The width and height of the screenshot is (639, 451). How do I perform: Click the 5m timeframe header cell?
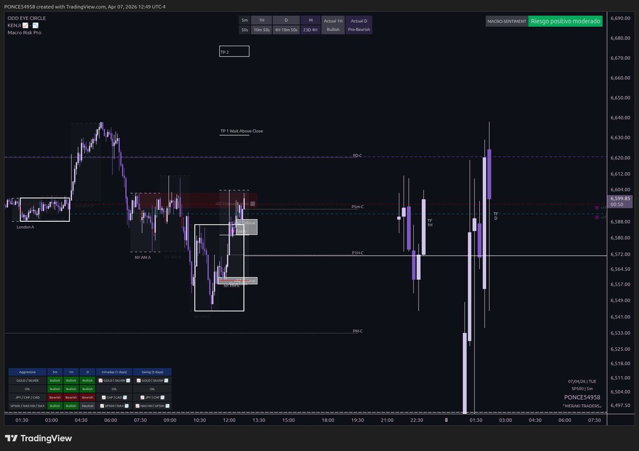coord(244,20)
